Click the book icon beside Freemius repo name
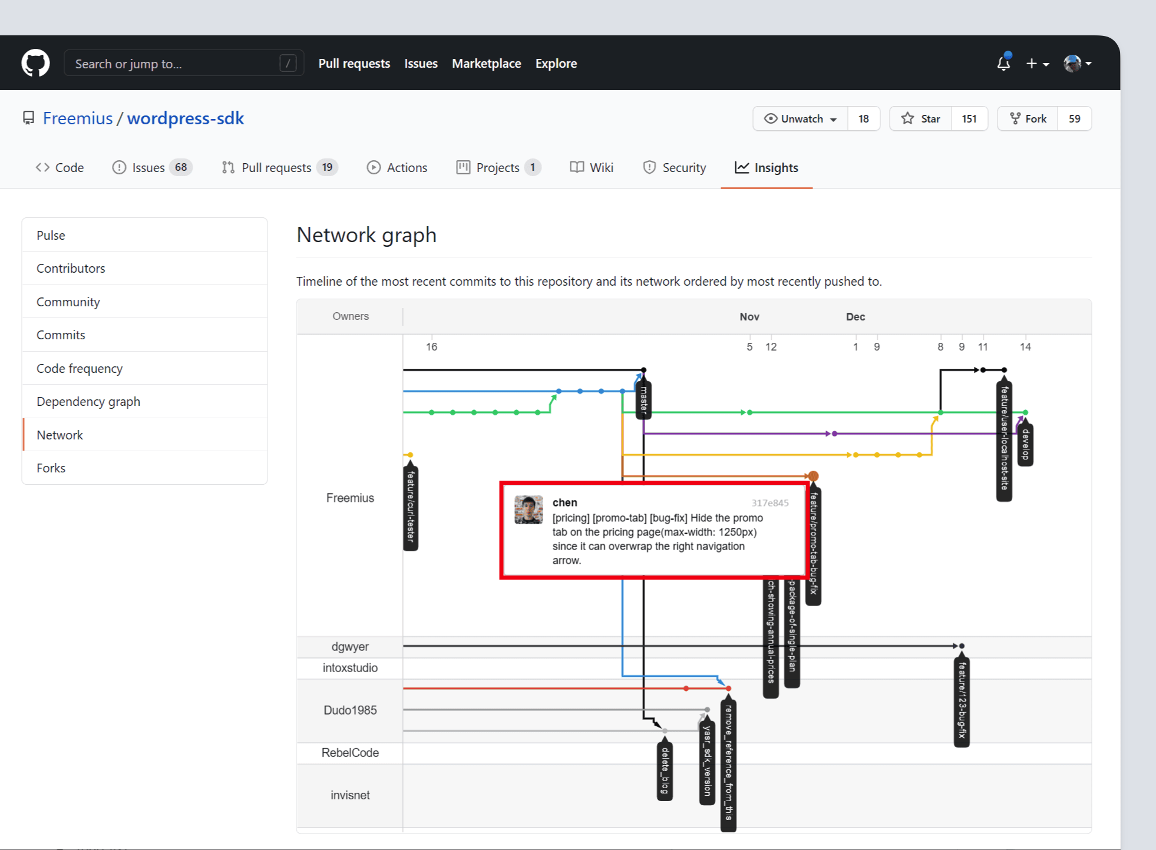The height and width of the screenshot is (850, 1156). point(28,118)
